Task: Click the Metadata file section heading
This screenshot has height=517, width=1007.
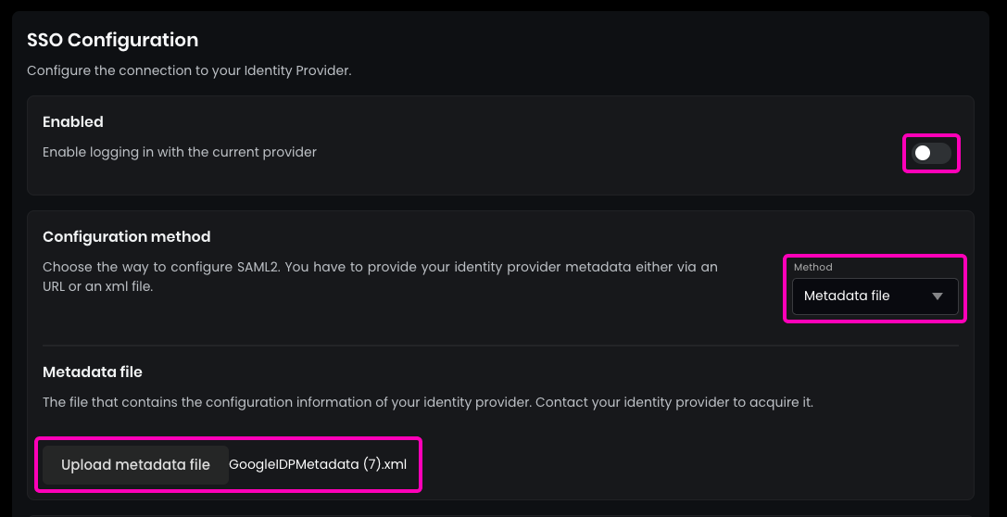Action: (x=93, y=372)
